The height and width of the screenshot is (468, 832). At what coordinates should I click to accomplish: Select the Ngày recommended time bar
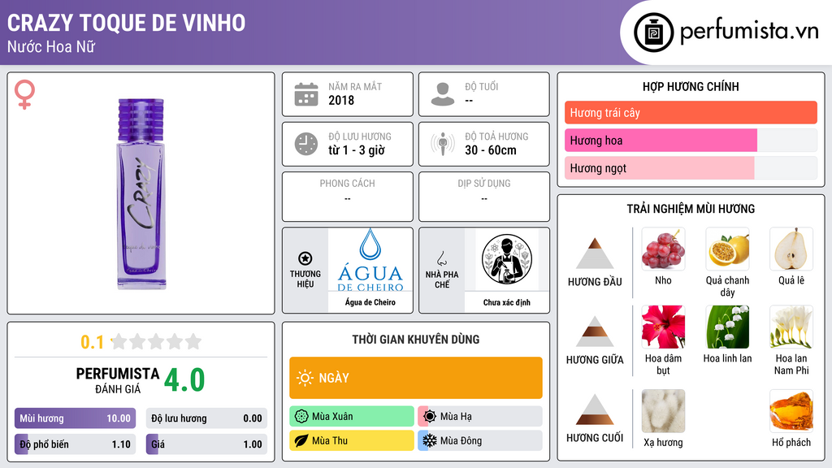(x=416, y=378)
